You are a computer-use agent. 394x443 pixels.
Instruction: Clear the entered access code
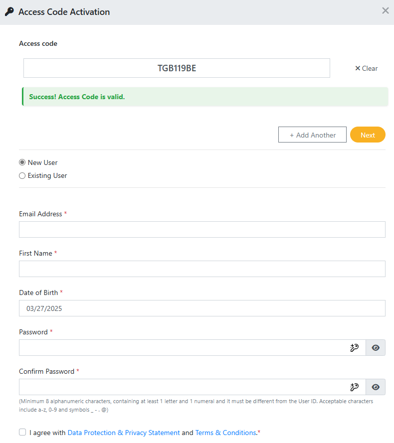pos(366,68)
